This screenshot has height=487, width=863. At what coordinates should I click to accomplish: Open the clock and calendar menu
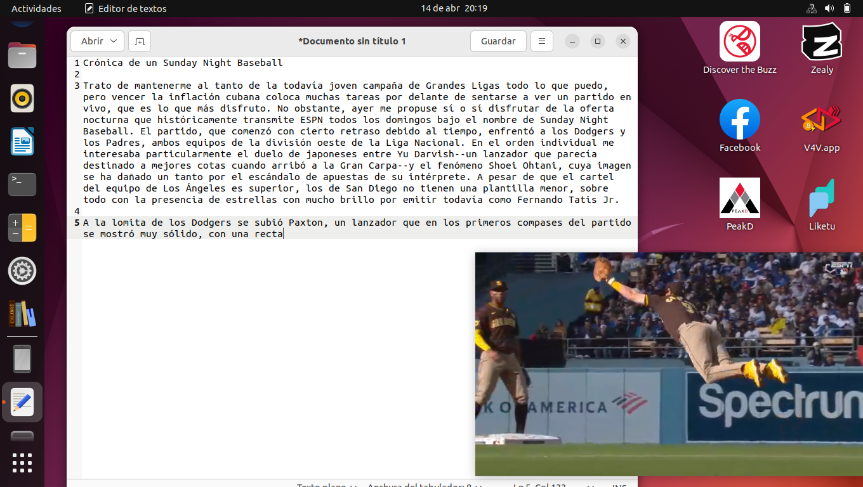point(454,8)
